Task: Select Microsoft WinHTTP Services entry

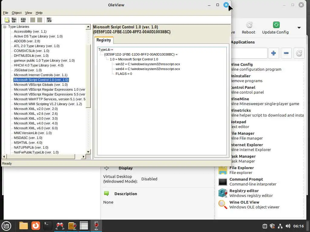Action: pos(49,99)
